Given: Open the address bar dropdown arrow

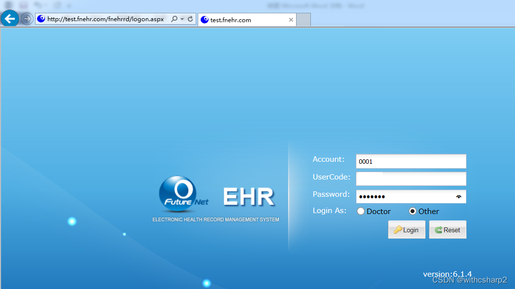Looking at the screenshot, I should click(182, 19).
